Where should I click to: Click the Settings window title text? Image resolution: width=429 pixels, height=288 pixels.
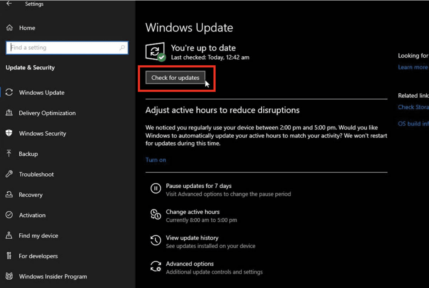tap(34, 4)
